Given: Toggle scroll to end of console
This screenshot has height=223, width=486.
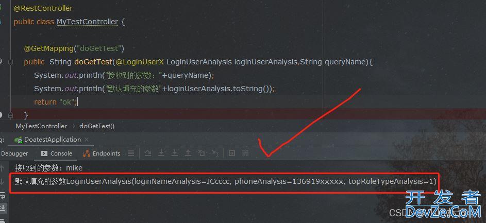Looking at the screenshot, I should coord(2,208).
